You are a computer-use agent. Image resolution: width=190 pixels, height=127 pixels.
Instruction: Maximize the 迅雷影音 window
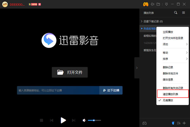click(178, 4)
